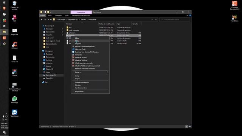This screenshot has width=242, height=136.
Task: Open TeamViewer desktop shortcut
Action: [14, 113]
